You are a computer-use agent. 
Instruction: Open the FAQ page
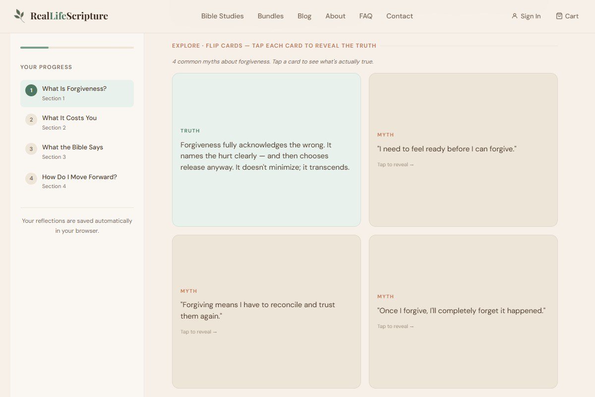tap(366, 16)
